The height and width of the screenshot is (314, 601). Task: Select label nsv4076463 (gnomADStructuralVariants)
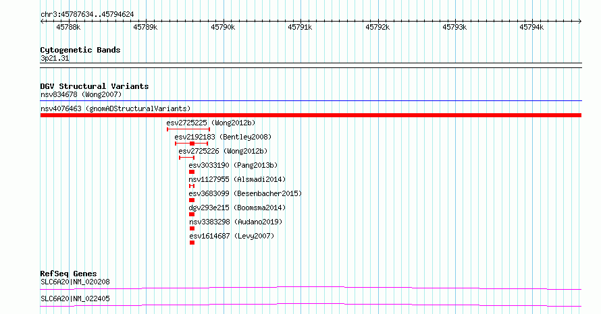[115, 108]
